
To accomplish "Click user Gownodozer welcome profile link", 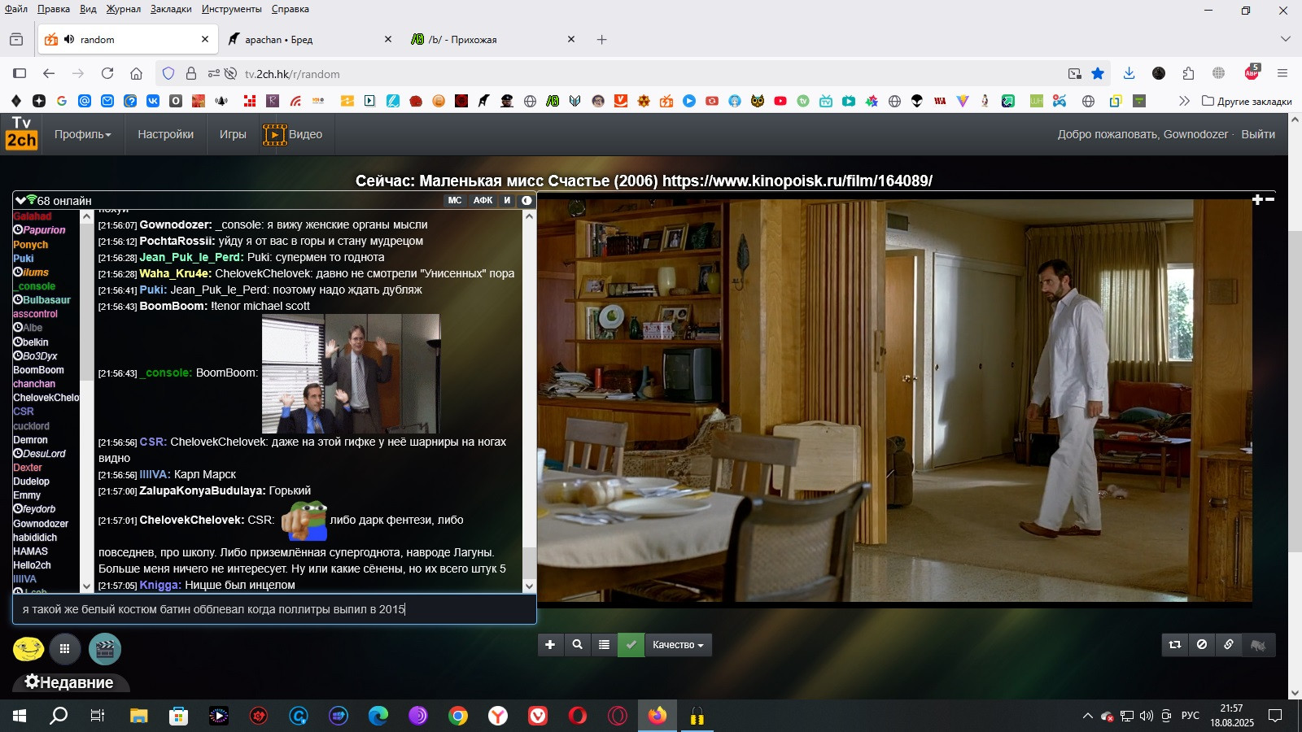I will pyautogui.click(x=1195, y=134).
